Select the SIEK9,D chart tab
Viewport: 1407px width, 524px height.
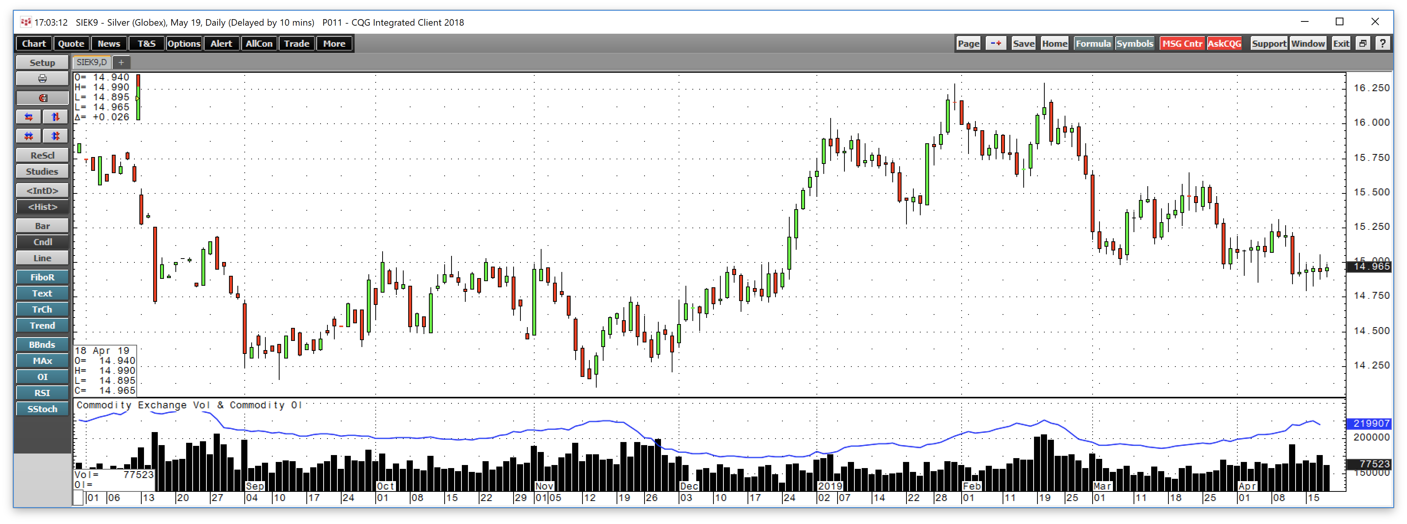[92, 62]
